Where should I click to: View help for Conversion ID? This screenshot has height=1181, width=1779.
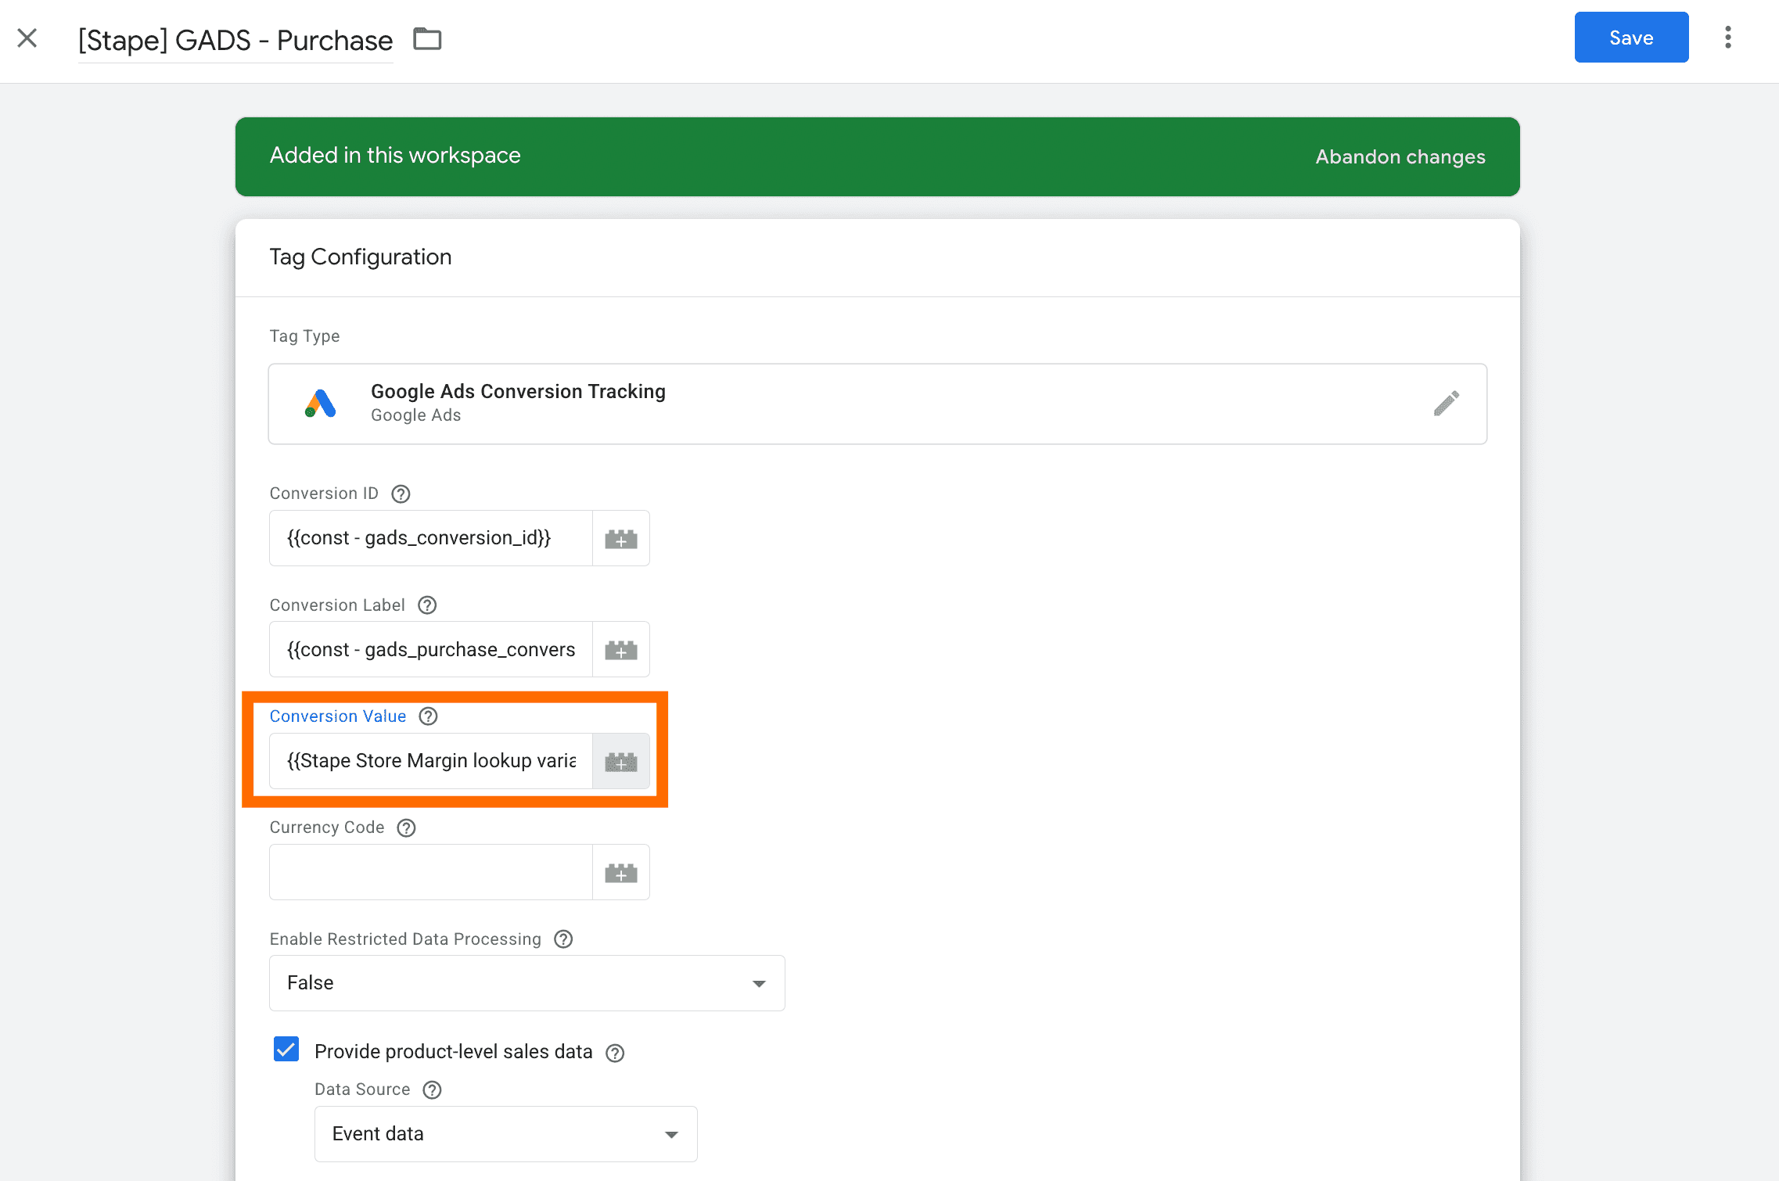coord(400,494)
